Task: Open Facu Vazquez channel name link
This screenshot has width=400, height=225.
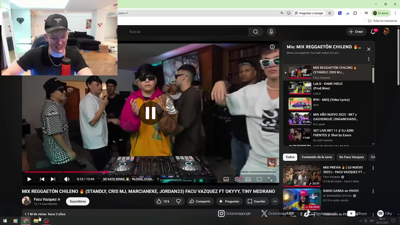Action: (x=45, y=199)
